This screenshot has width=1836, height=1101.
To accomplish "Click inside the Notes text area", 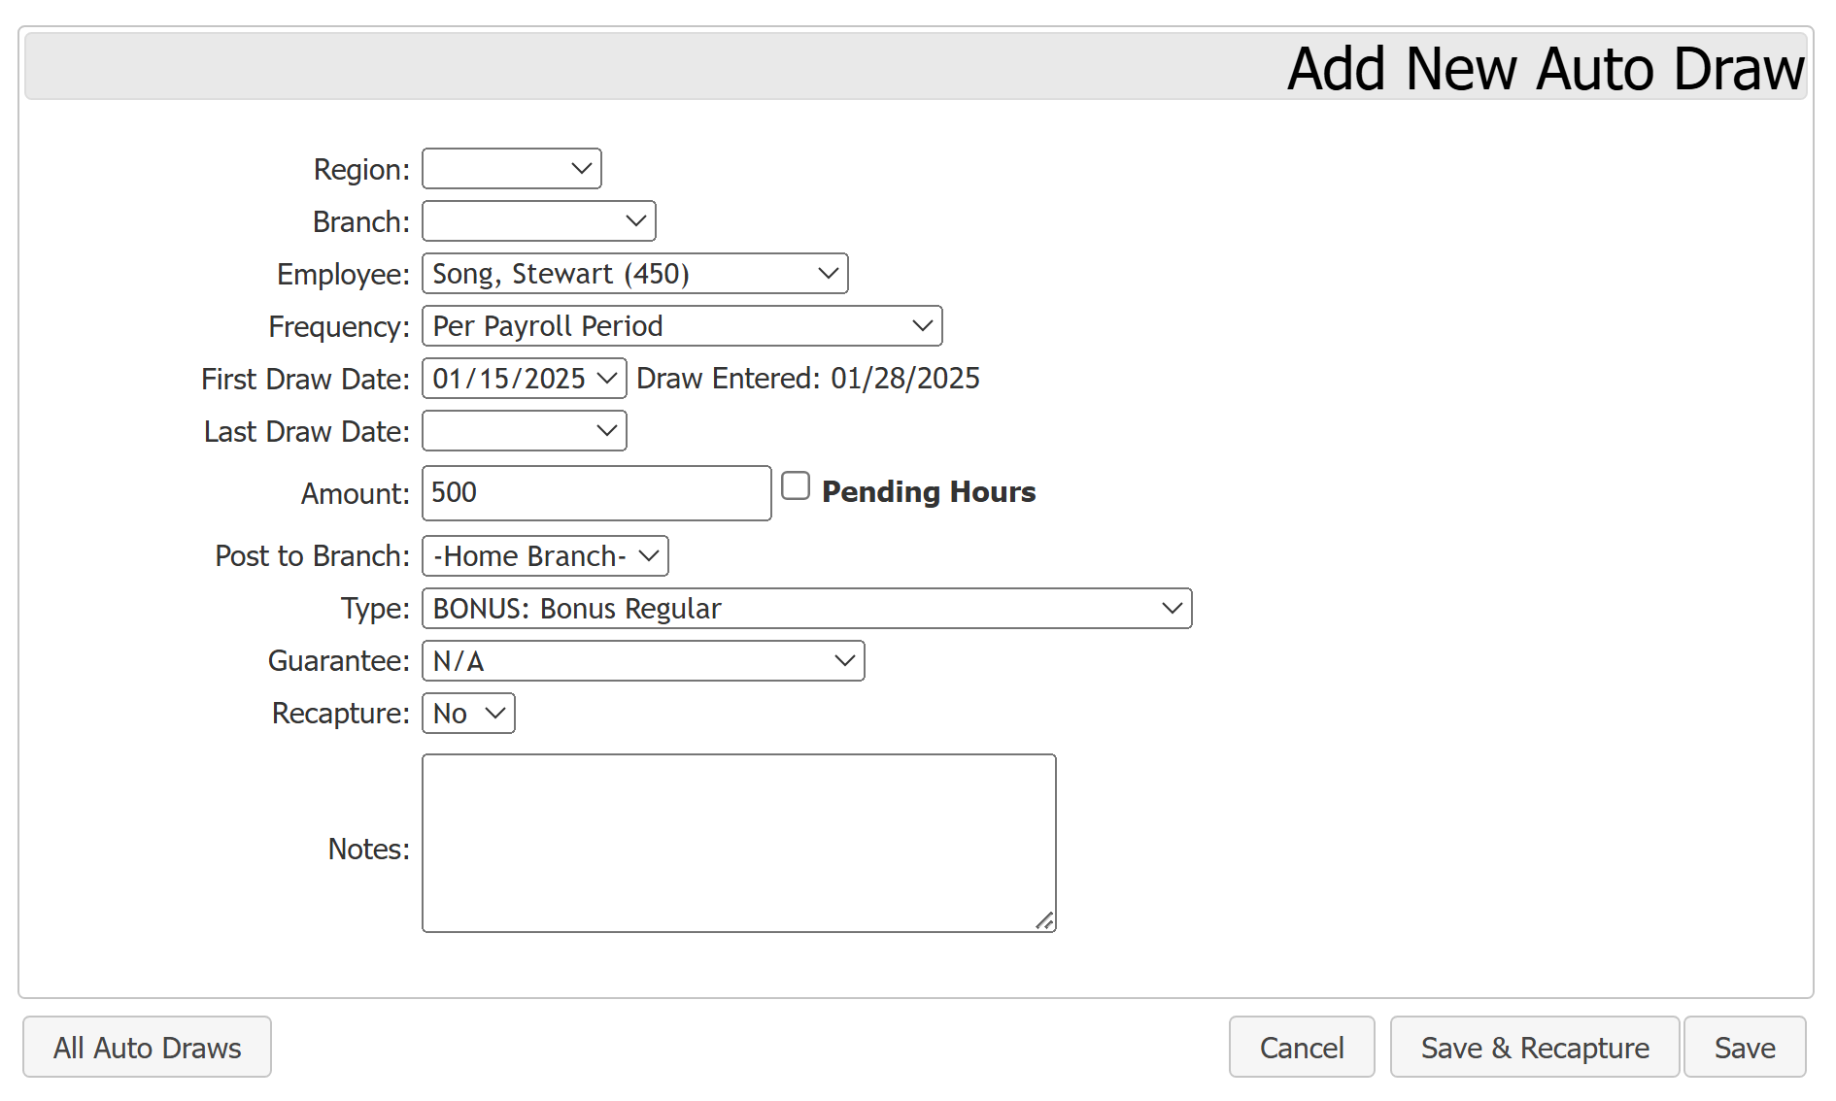I will [739, 843].
